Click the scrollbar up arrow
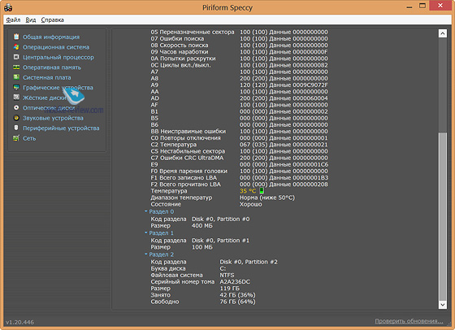The image size is (455, 330). (x=443, y=33)
